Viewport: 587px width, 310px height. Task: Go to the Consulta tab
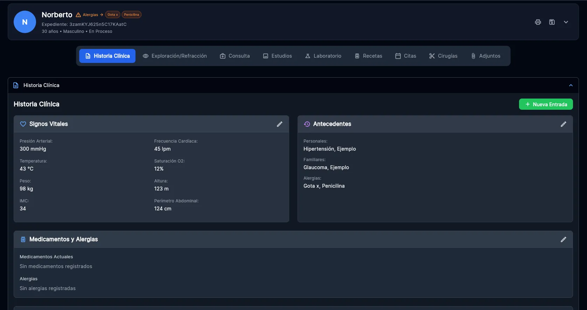[x=235, y=56]
